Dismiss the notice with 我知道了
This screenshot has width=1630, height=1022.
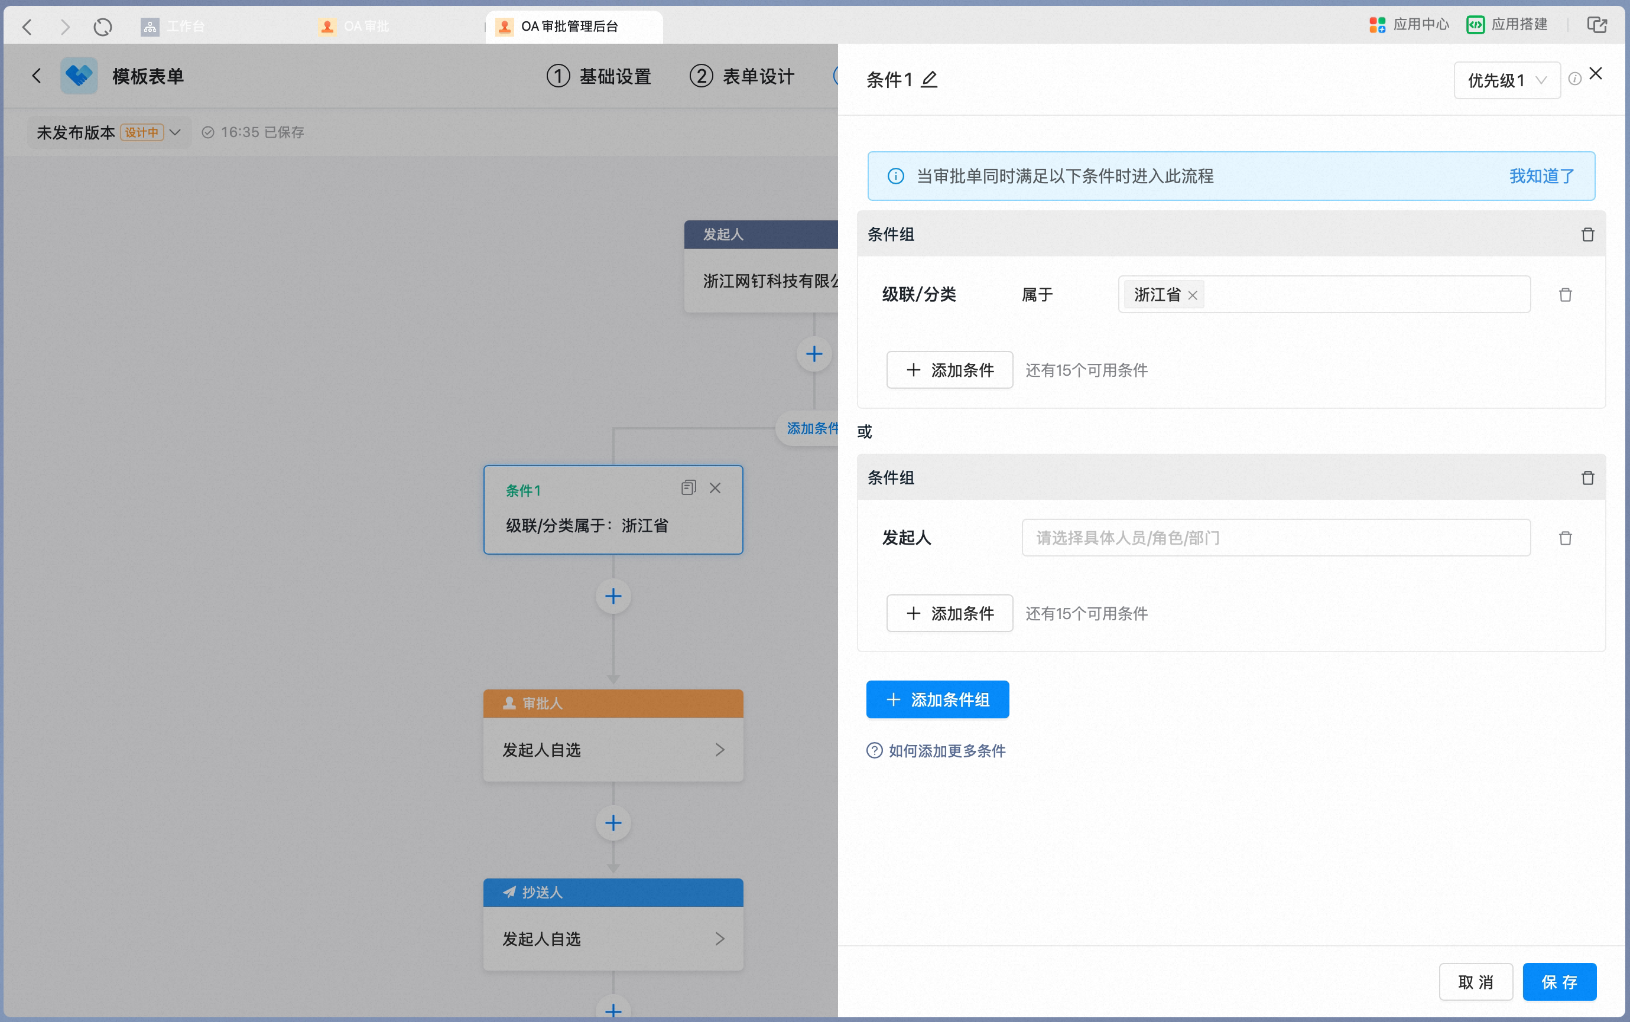coord(1542,177)
